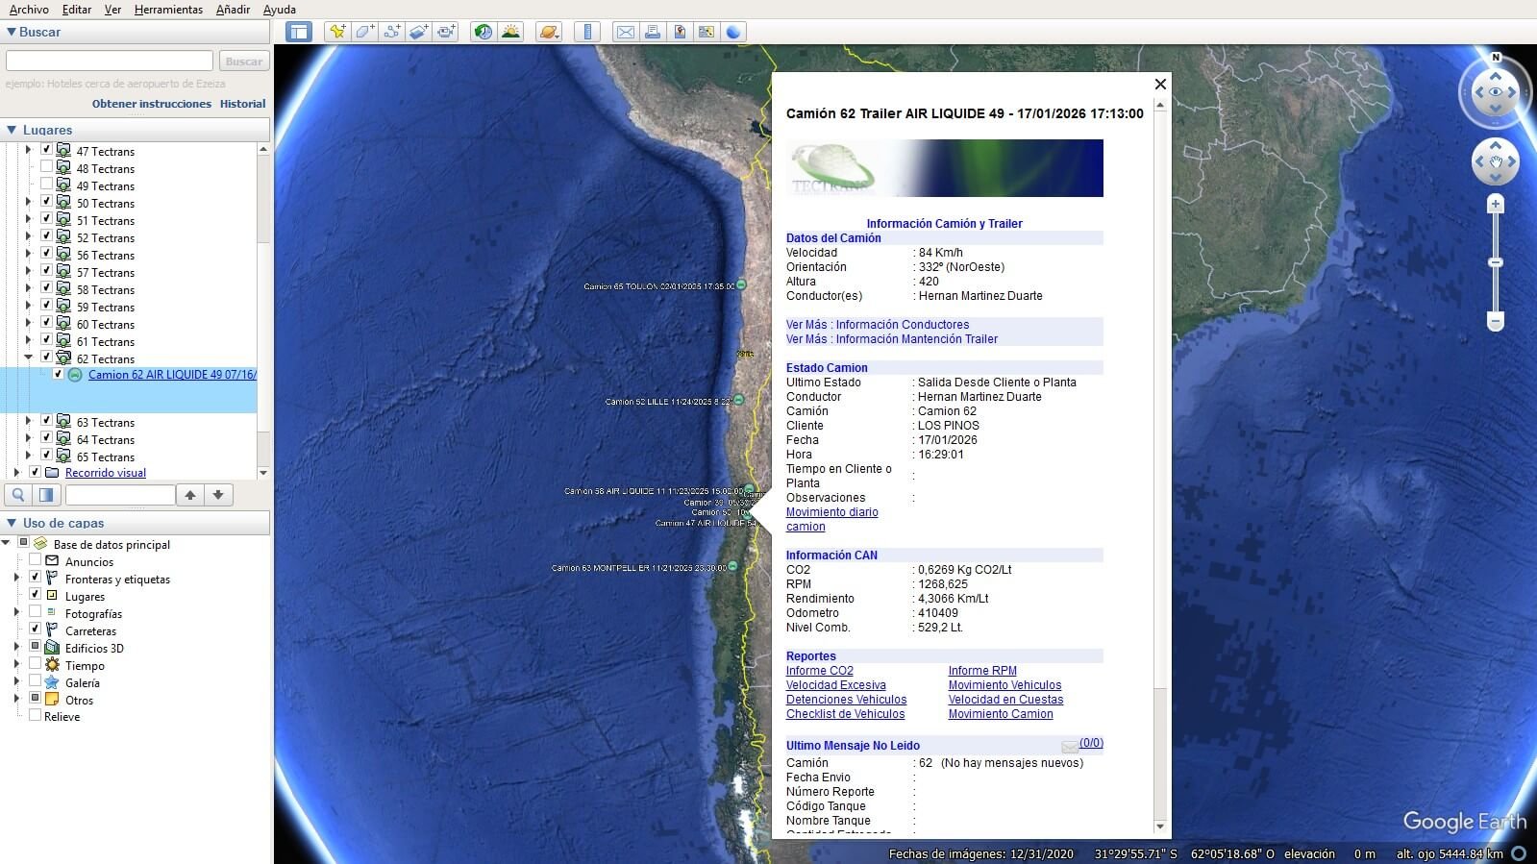Select the Add Polygon tool
Image resolution: width=1537 pixels, height=864 pixels.
click(x=364, y=32)
